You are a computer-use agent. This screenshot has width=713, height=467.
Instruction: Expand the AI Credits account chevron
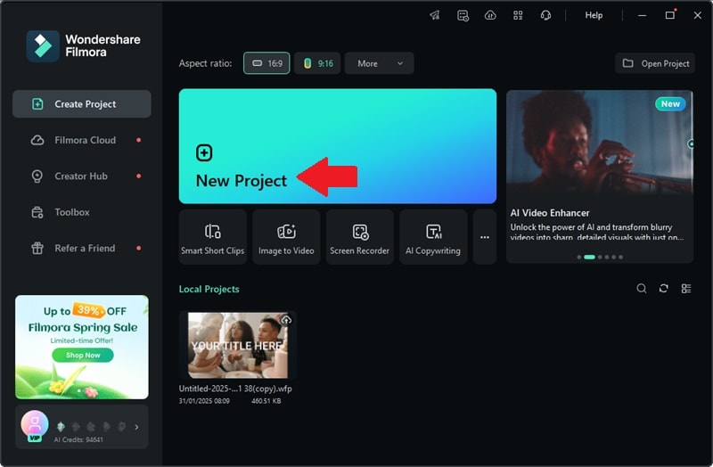click(x=136, y=427)
